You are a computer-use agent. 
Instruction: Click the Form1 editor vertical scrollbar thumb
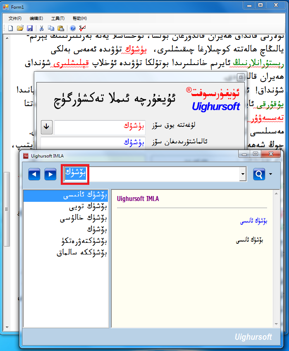(7, 209)
